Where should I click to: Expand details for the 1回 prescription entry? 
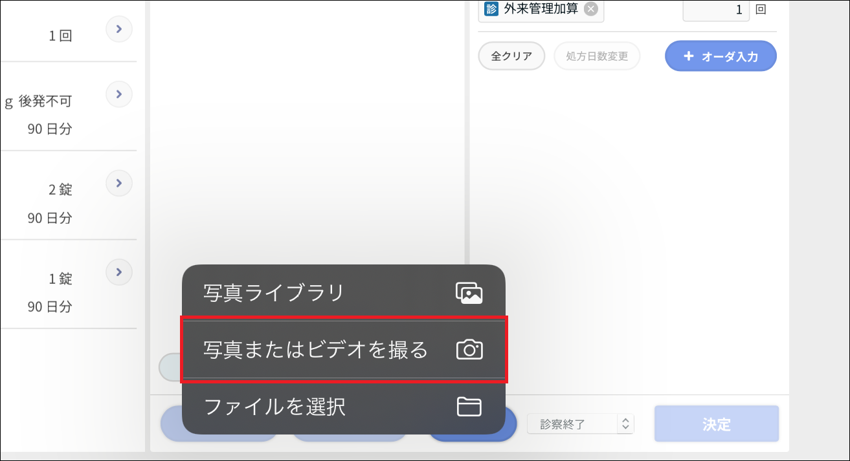click(x=118, y=29)
